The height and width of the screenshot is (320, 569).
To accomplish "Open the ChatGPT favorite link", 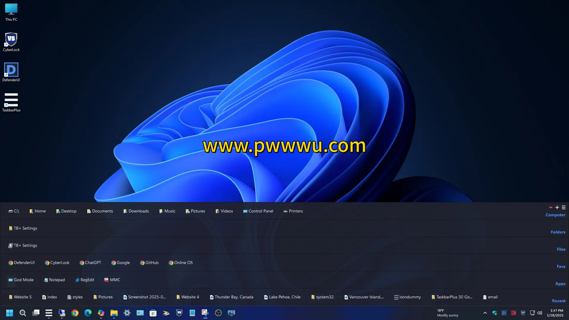I will (90, 263).
